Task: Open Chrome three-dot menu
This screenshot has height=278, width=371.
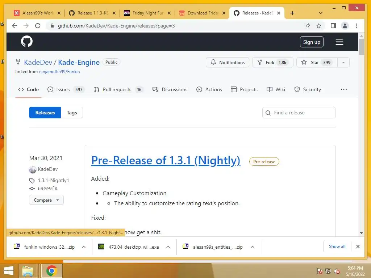Action: [x=357, y=26]
